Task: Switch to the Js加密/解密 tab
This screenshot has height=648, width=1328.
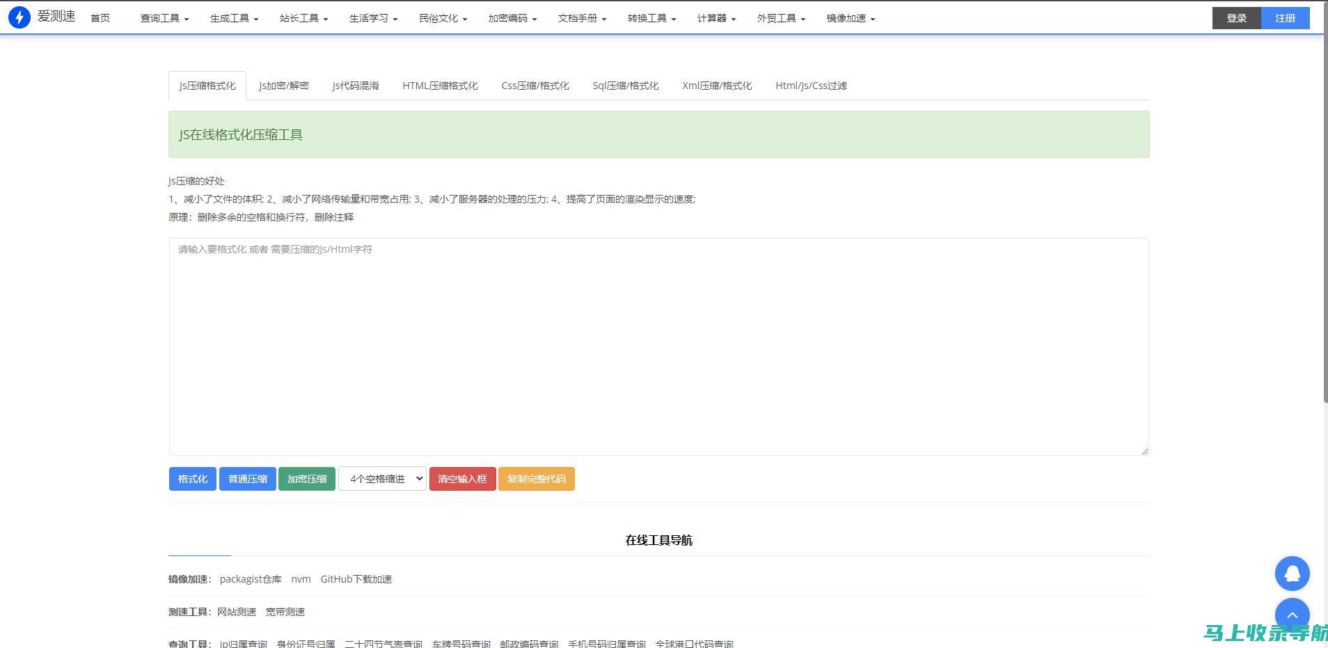Action: pyautogui.click(x=284, y=86)
